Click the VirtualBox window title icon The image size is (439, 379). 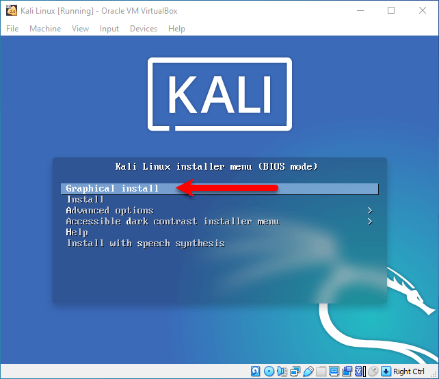[x=12, y=10]
